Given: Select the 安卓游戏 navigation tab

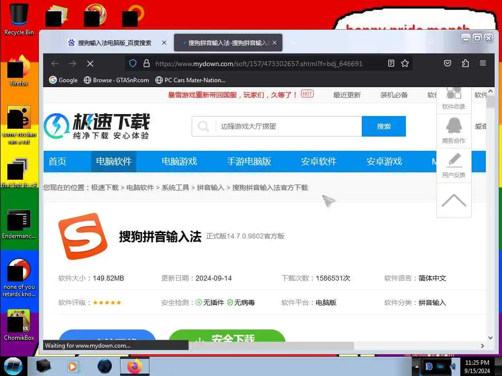Looking at the screenshot, I should point(384,161).
